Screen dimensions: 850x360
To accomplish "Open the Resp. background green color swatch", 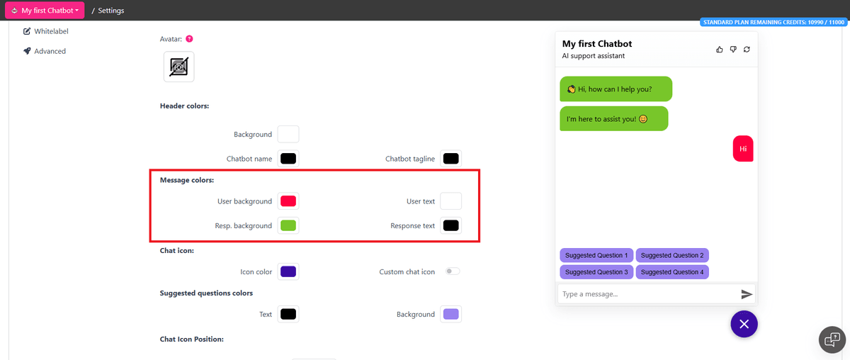I will [288, 225].
